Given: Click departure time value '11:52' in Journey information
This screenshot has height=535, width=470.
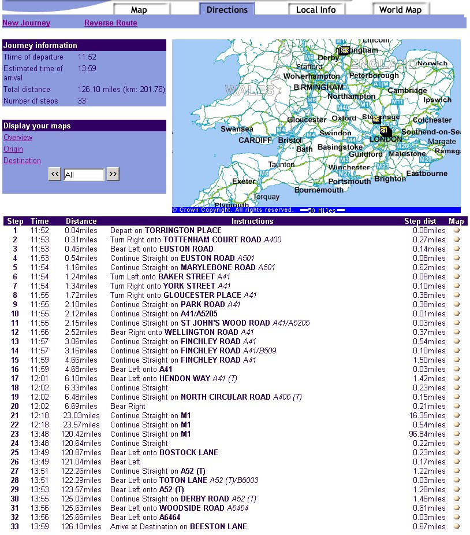Looking at the screenshot, I should point(87,57).
